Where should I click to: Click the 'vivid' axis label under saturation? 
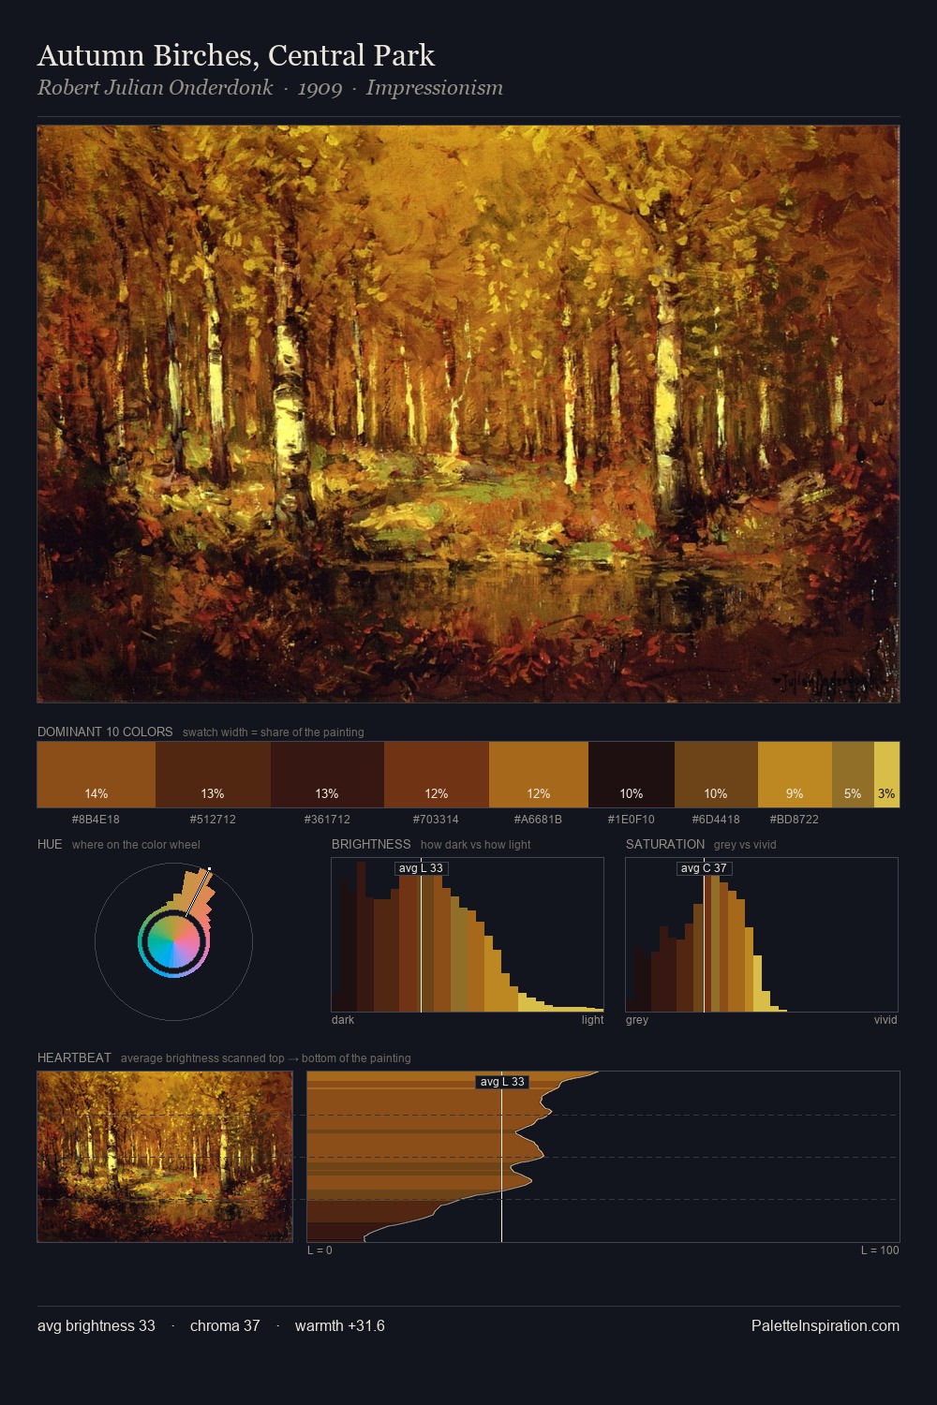coord(885,1019)
